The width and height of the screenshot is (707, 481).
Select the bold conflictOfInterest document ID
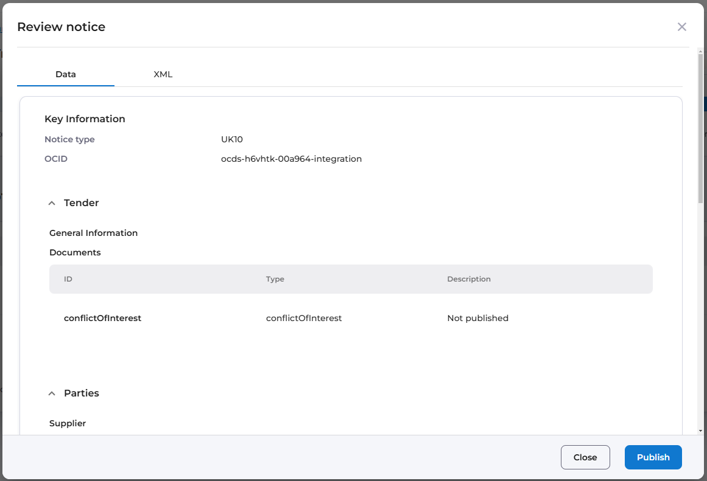tap(102, 318)
